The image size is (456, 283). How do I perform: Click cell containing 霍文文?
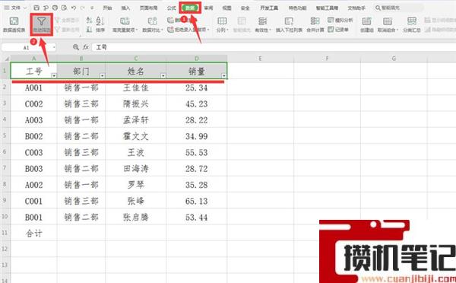(x=135, y=136)
